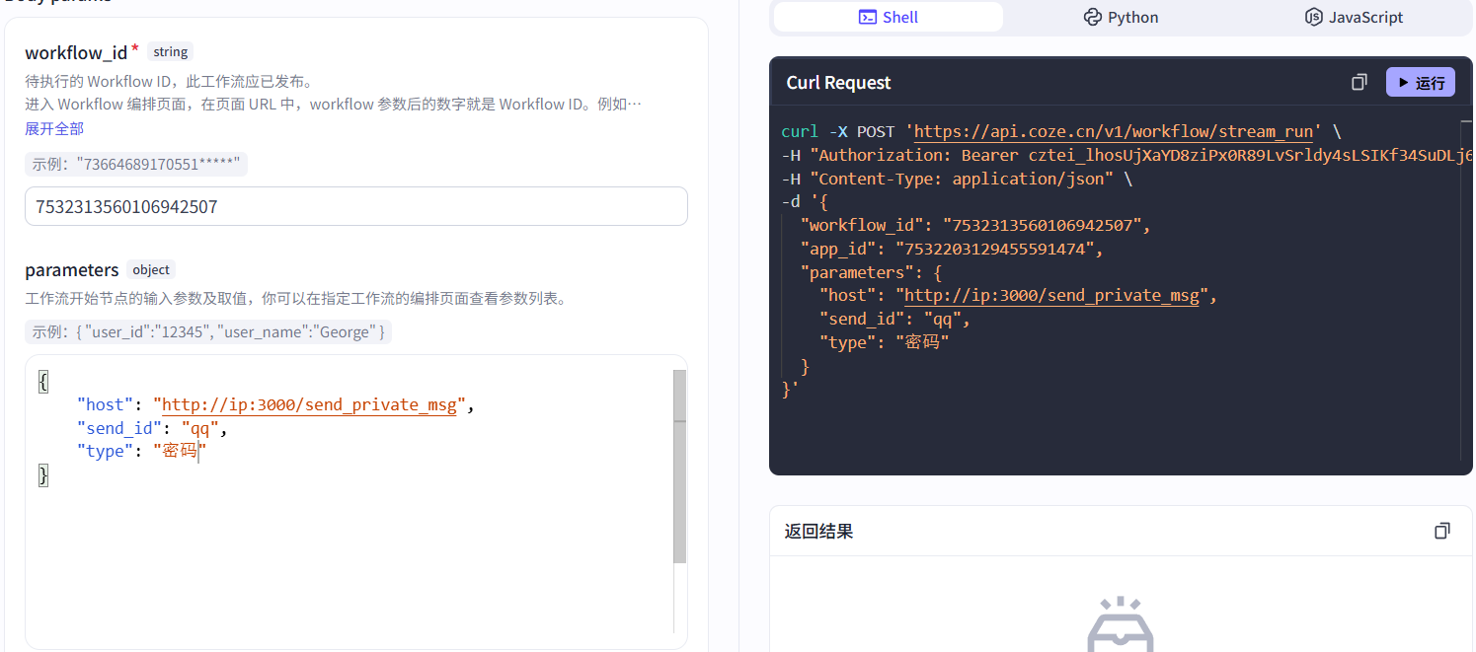The width and height of the screenshot is (1476, 652).
Task: Click the "object" type badge
Action: [151, 270]
